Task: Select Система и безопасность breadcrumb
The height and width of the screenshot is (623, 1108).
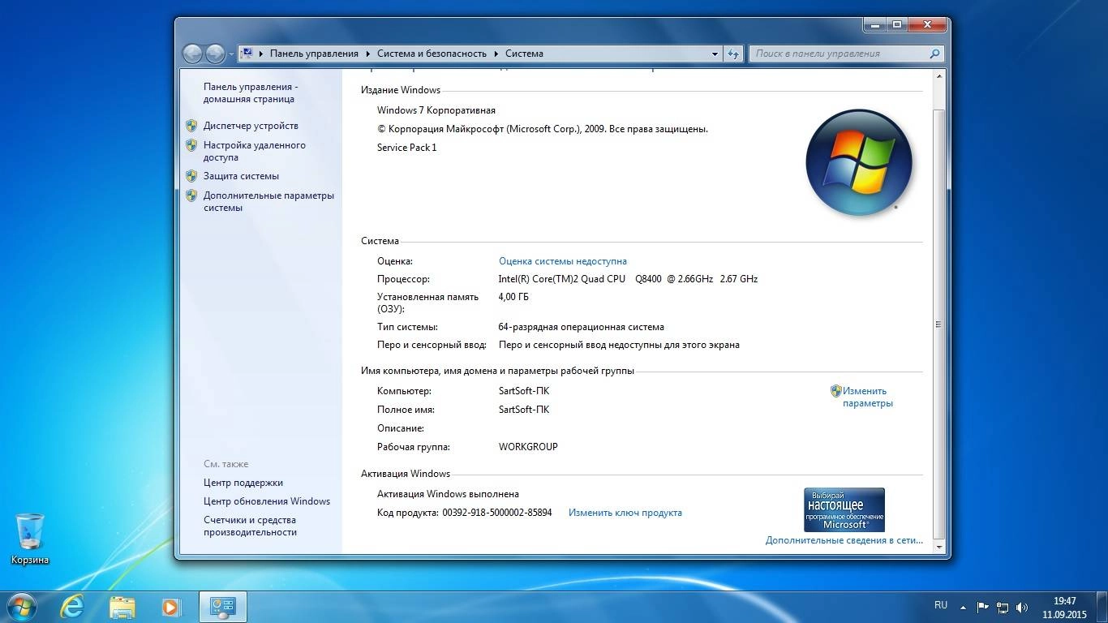Action: (432, 54)
